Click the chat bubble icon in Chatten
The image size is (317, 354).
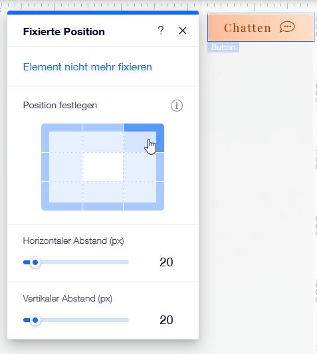click(x=287, y=27)
